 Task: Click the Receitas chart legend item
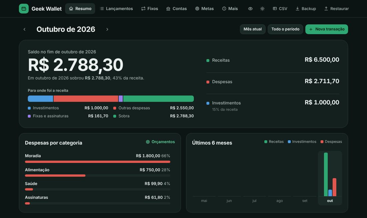(274, 142)
